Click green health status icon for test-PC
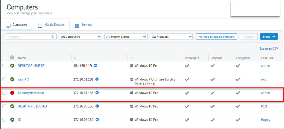This screenshot has width=284, height=129. click(x=12, y=79)
